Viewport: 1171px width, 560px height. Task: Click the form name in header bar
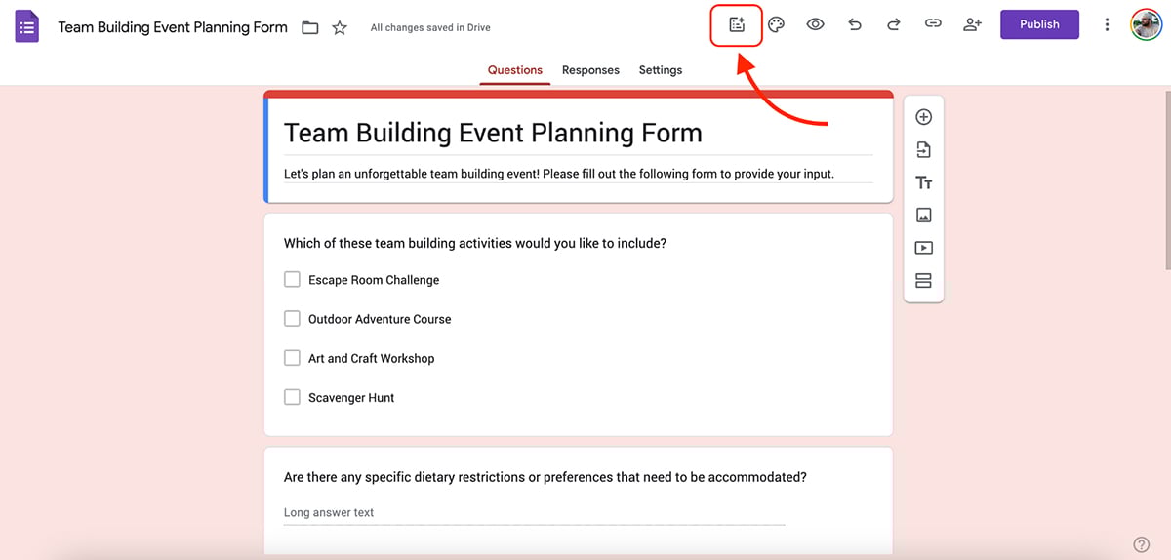pyautogui.click(x=173, y=27)
